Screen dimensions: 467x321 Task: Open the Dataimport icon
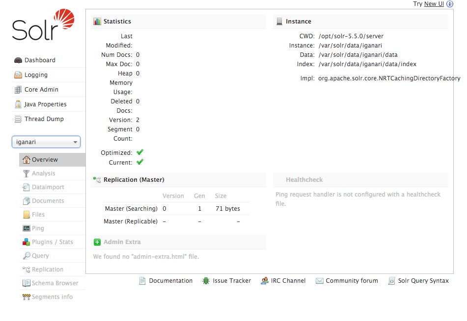tap(27, 187)
